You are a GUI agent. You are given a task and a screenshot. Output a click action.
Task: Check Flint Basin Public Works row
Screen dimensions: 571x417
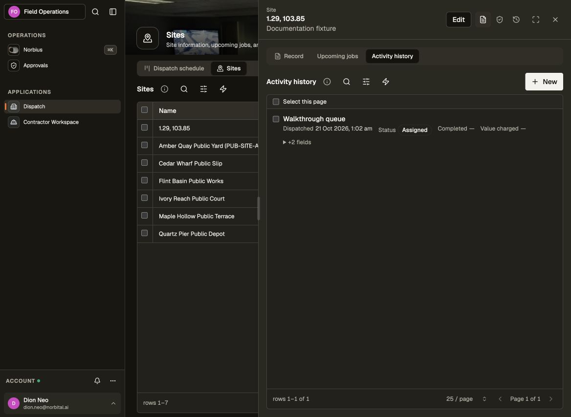coord(145,180)
